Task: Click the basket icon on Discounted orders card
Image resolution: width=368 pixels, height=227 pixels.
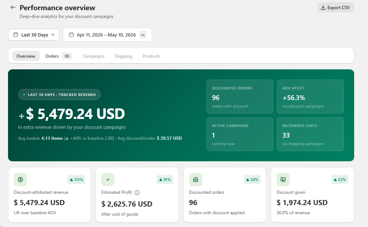Action: click(196, 180)
